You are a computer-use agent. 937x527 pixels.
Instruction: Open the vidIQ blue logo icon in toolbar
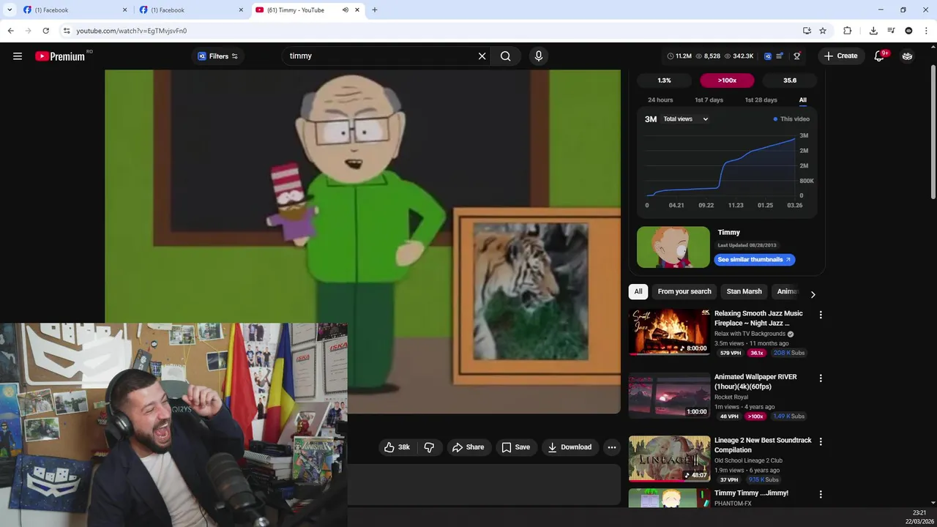768,56
